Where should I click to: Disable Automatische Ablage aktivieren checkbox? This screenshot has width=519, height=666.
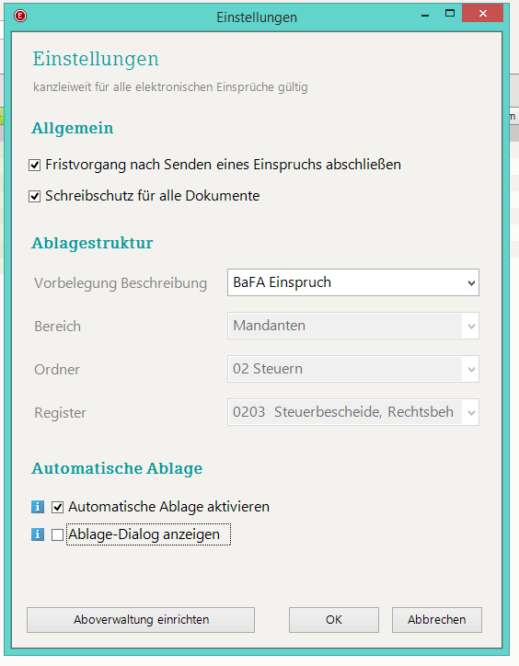click(x=57, y=507)
